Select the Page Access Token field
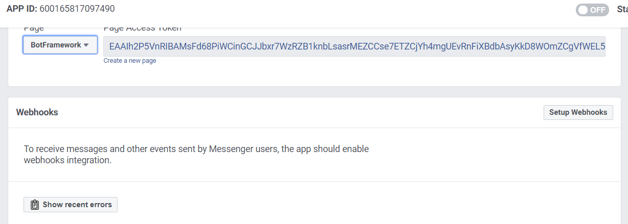Screen dimensions: 628x224 coord(354,46)
